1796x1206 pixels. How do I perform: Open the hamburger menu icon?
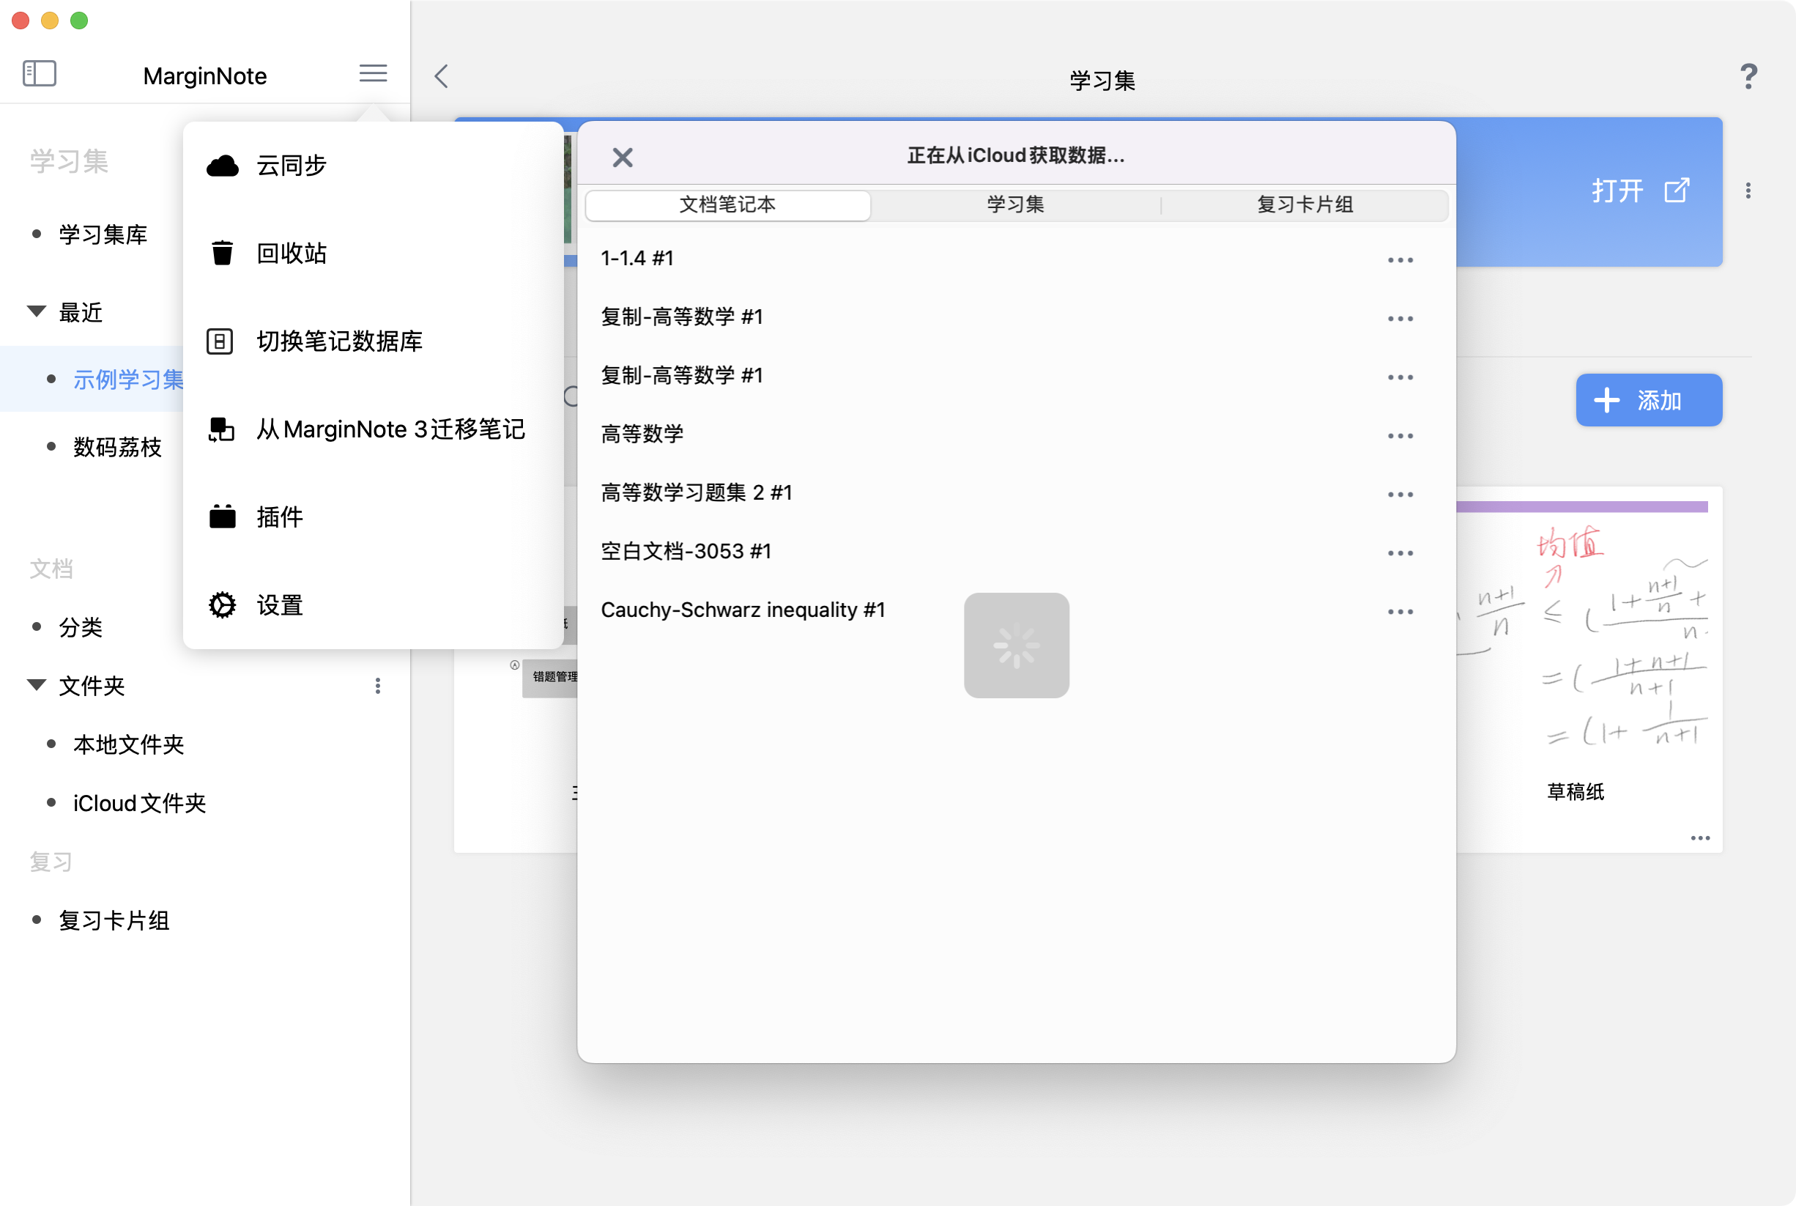tap(373, 74)
